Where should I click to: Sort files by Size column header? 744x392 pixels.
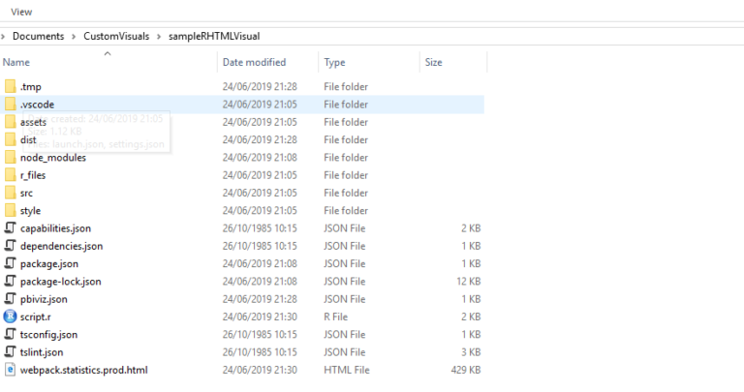tap(433, 62)
